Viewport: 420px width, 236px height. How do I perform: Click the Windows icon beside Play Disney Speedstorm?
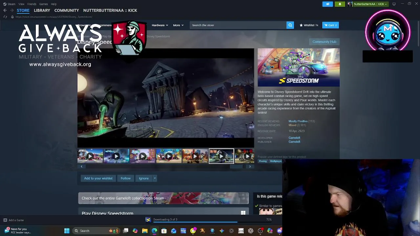point(243,213)
